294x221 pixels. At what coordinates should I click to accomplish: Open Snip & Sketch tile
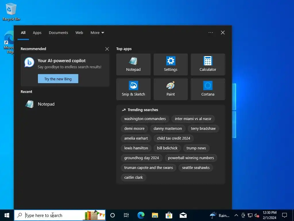pyautogui.click(x=133, y=89)
